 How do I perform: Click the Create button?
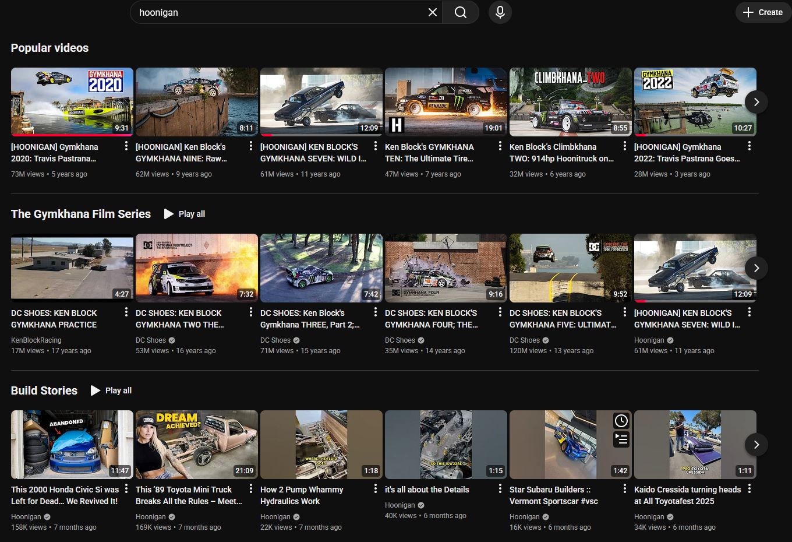(x=762, y=12)
